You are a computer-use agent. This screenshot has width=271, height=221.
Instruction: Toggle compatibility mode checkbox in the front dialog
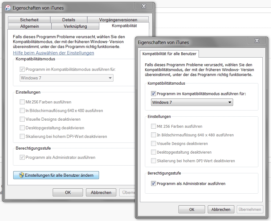click(x=153, y=94)
